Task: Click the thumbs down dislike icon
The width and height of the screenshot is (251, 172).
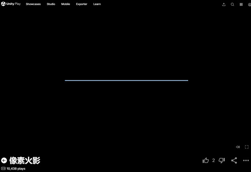Action: (222, 160)
